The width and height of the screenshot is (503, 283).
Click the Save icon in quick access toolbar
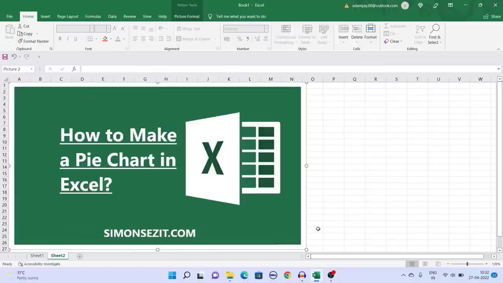5,57
